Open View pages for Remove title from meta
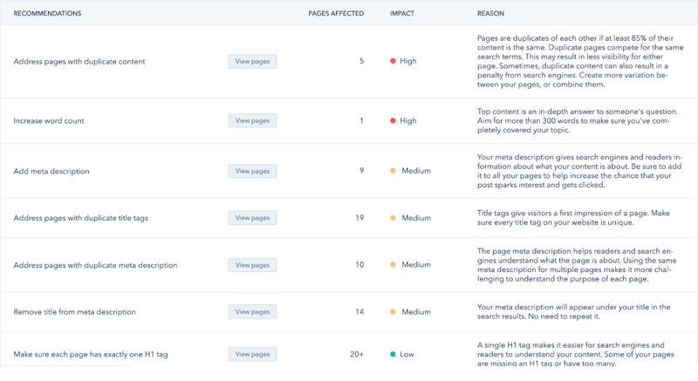The image size is (698, 381). pos(252,311)
